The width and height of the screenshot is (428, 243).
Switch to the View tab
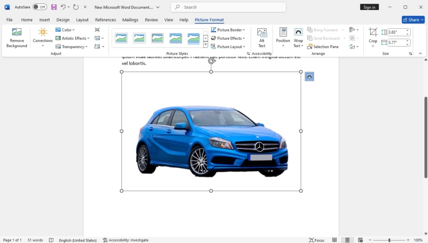(x=169, y=20)
